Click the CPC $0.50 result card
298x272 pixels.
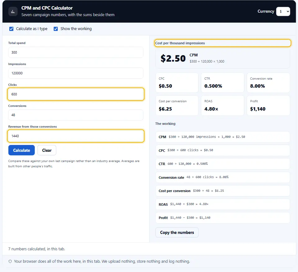pyautogui.click(x=177, y=83)
